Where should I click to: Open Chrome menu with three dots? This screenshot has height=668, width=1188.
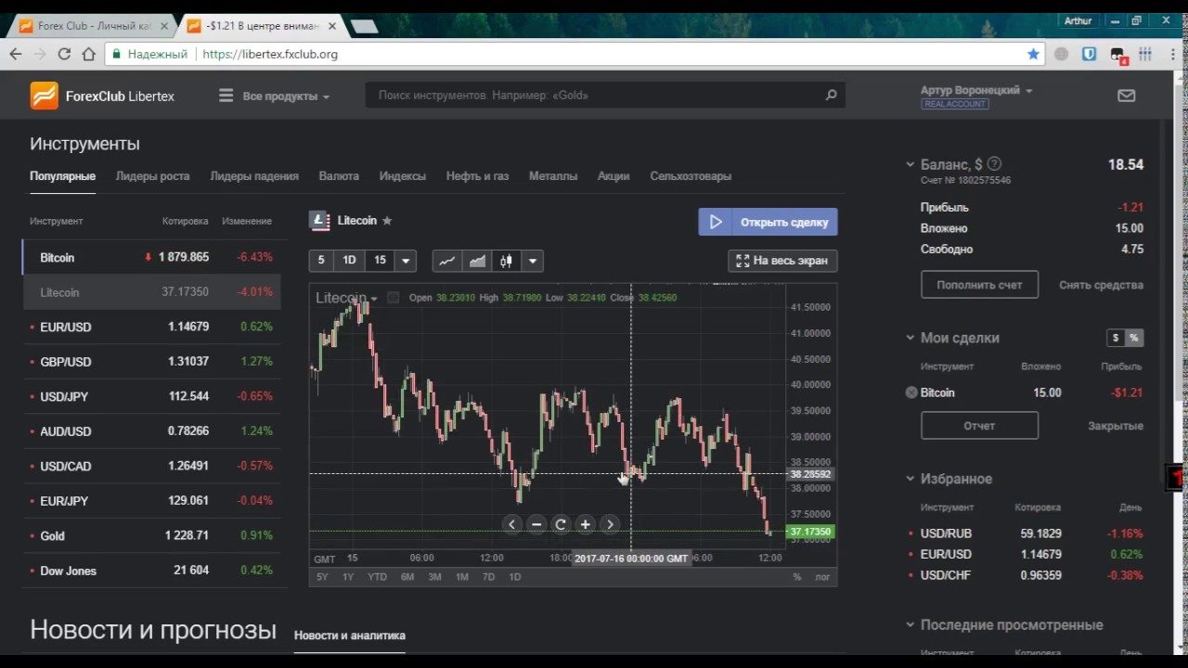tap(1171, 54)
